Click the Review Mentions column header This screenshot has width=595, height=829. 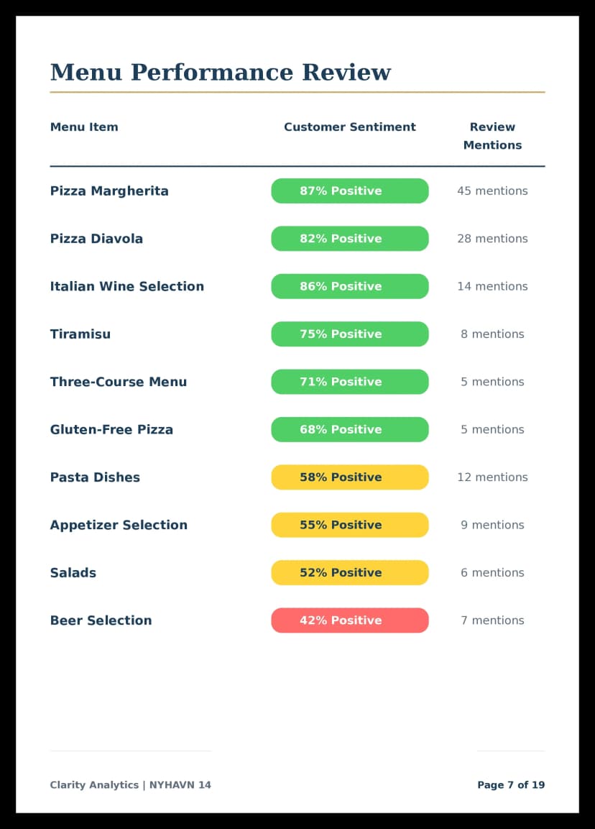pyautogui.click(x=492, y=136)
